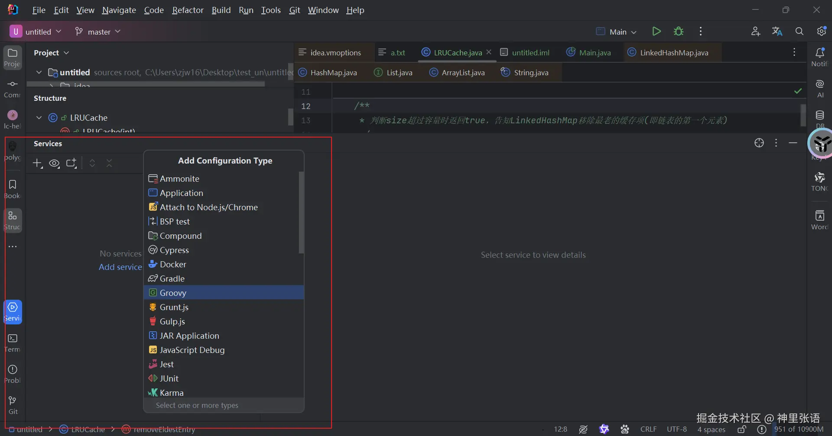Open the untitled project dropdown
The height and width of the screenshot is (436, 832).
36,32
